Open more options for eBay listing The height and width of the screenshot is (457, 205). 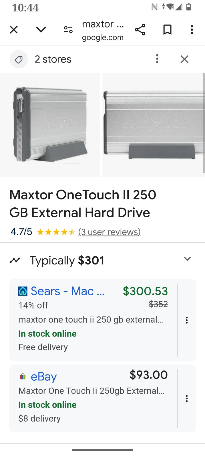pos(187,398)
